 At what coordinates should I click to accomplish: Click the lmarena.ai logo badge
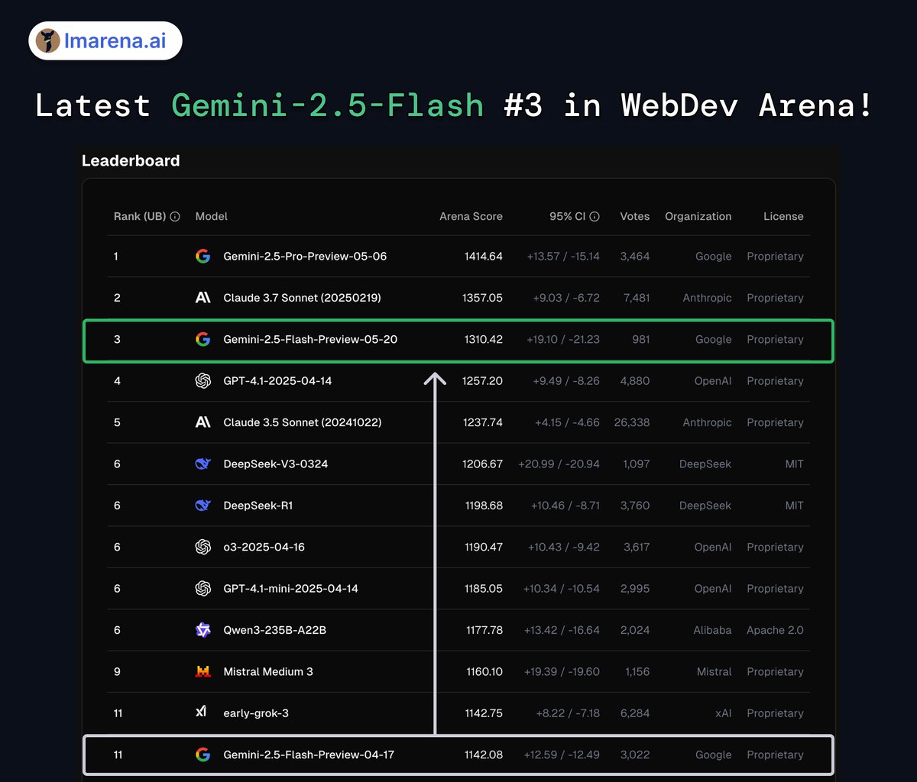pyautogui.click(x=105, y=40)
